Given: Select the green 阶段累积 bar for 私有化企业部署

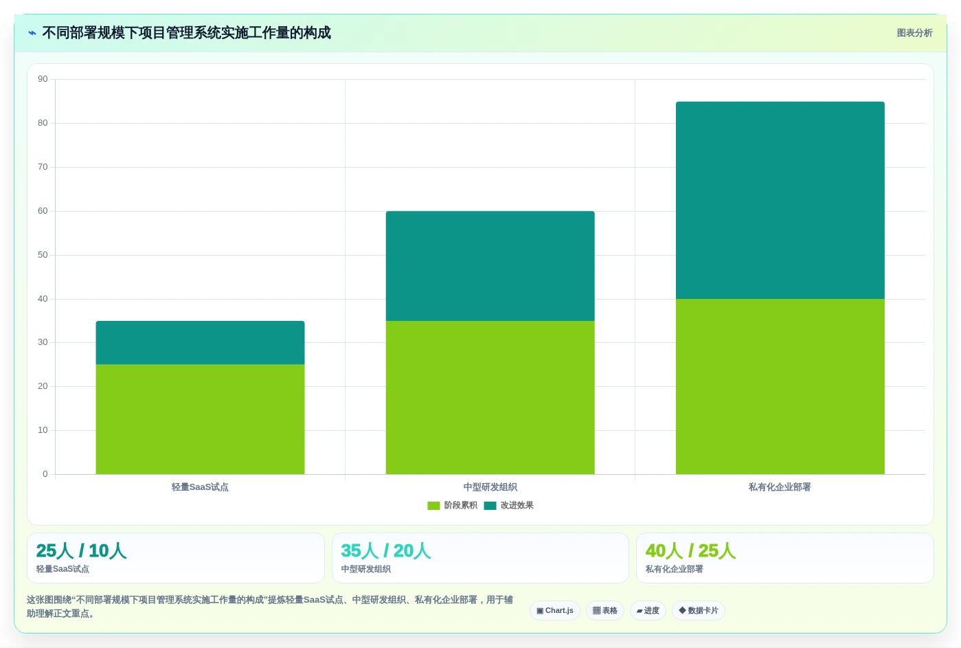Looking at the screenshot, I should (780, 386).
